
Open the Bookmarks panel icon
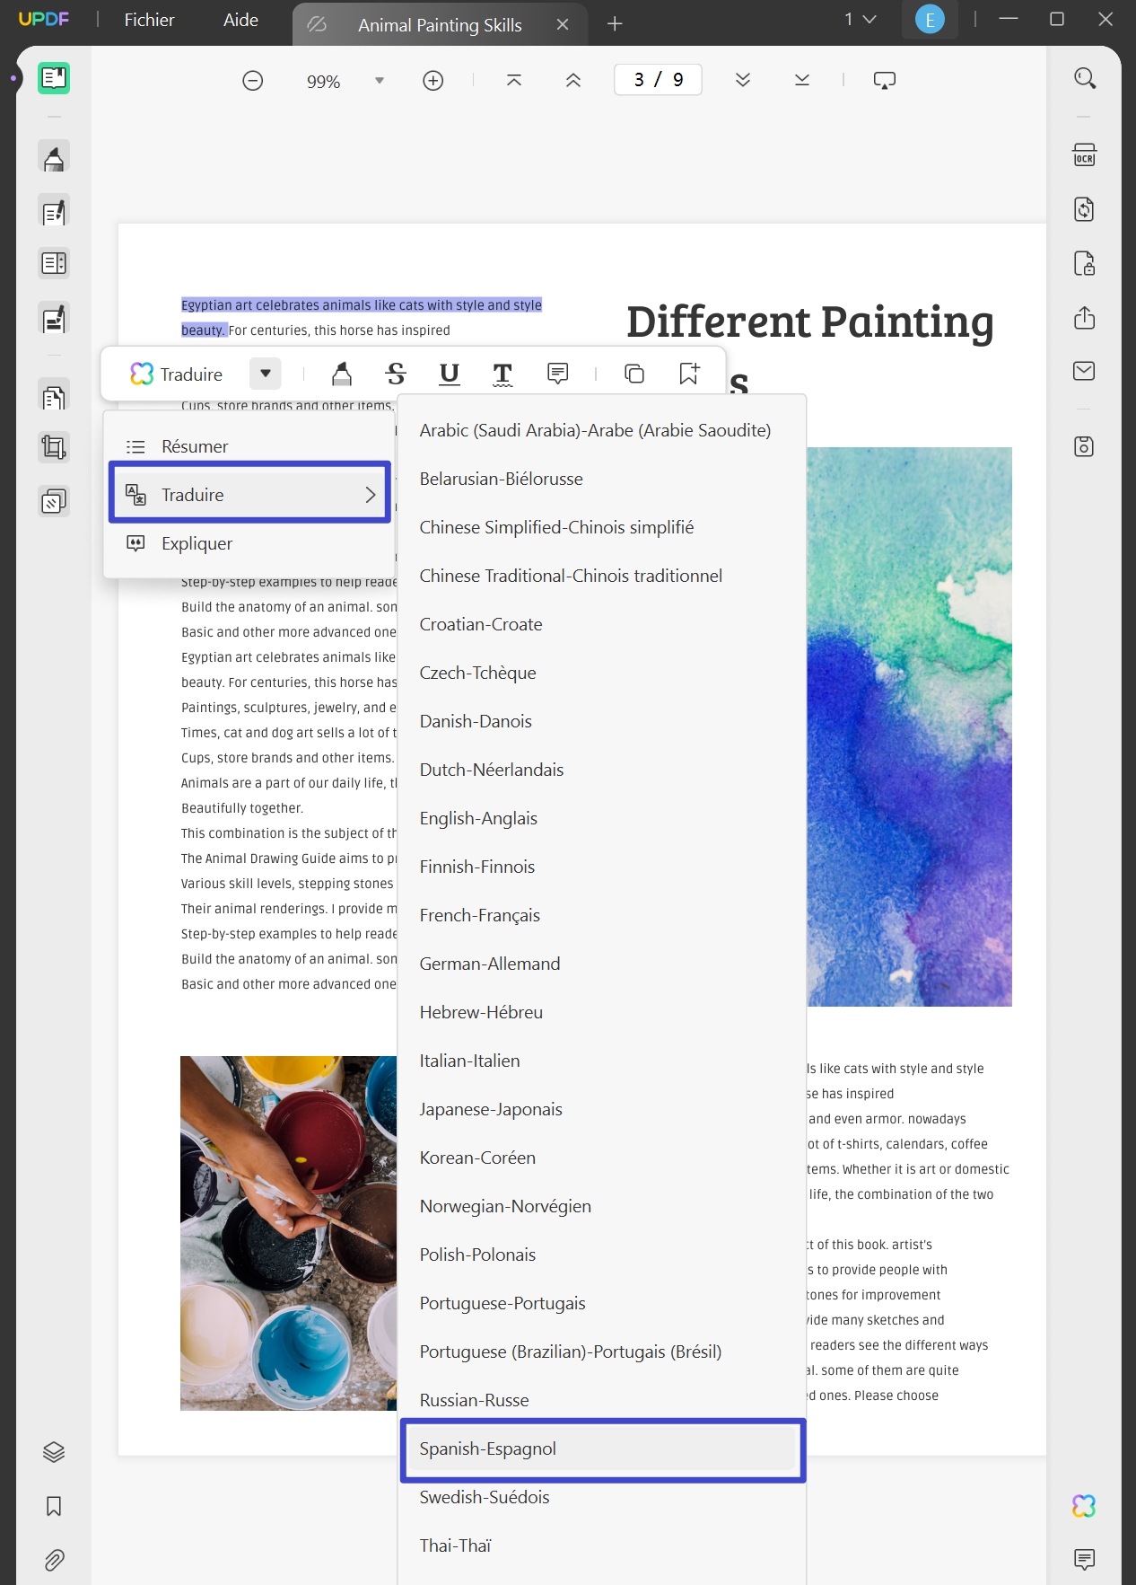click(54, 1506)
